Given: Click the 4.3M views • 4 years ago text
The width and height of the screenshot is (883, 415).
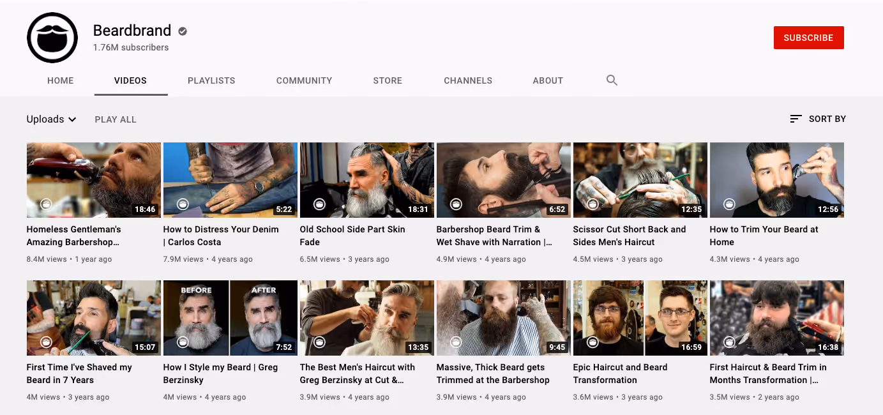Looking at the screenshot, I should (755, 259).
